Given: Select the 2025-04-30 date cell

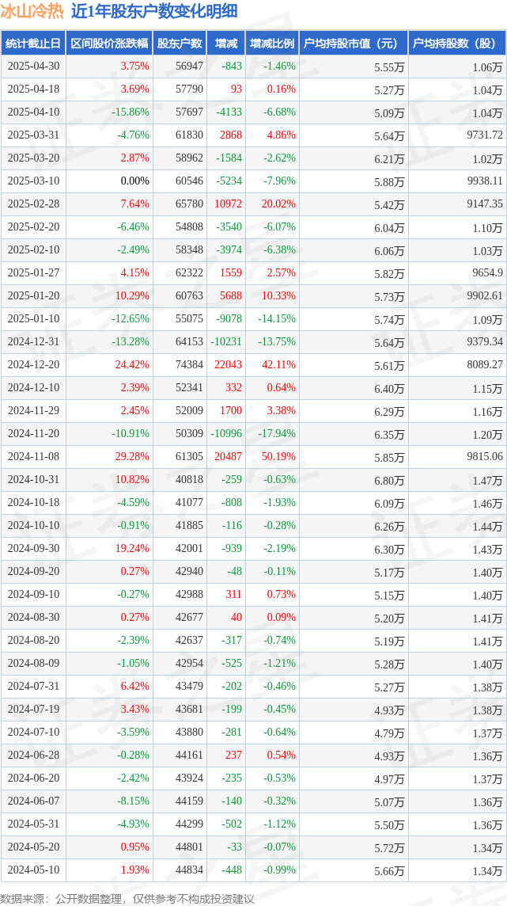Looking at the screenshot, I should coord(33,67).
